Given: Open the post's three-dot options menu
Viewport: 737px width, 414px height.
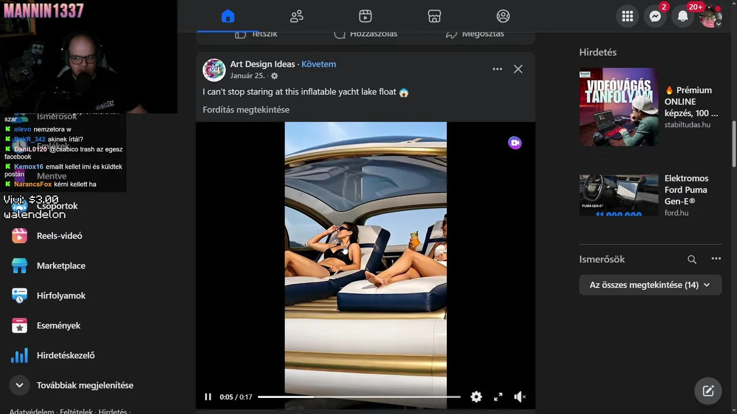Looking at the screenshot, I should point(497,69).
